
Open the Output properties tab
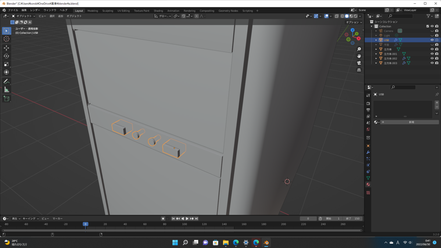point(368,110)
